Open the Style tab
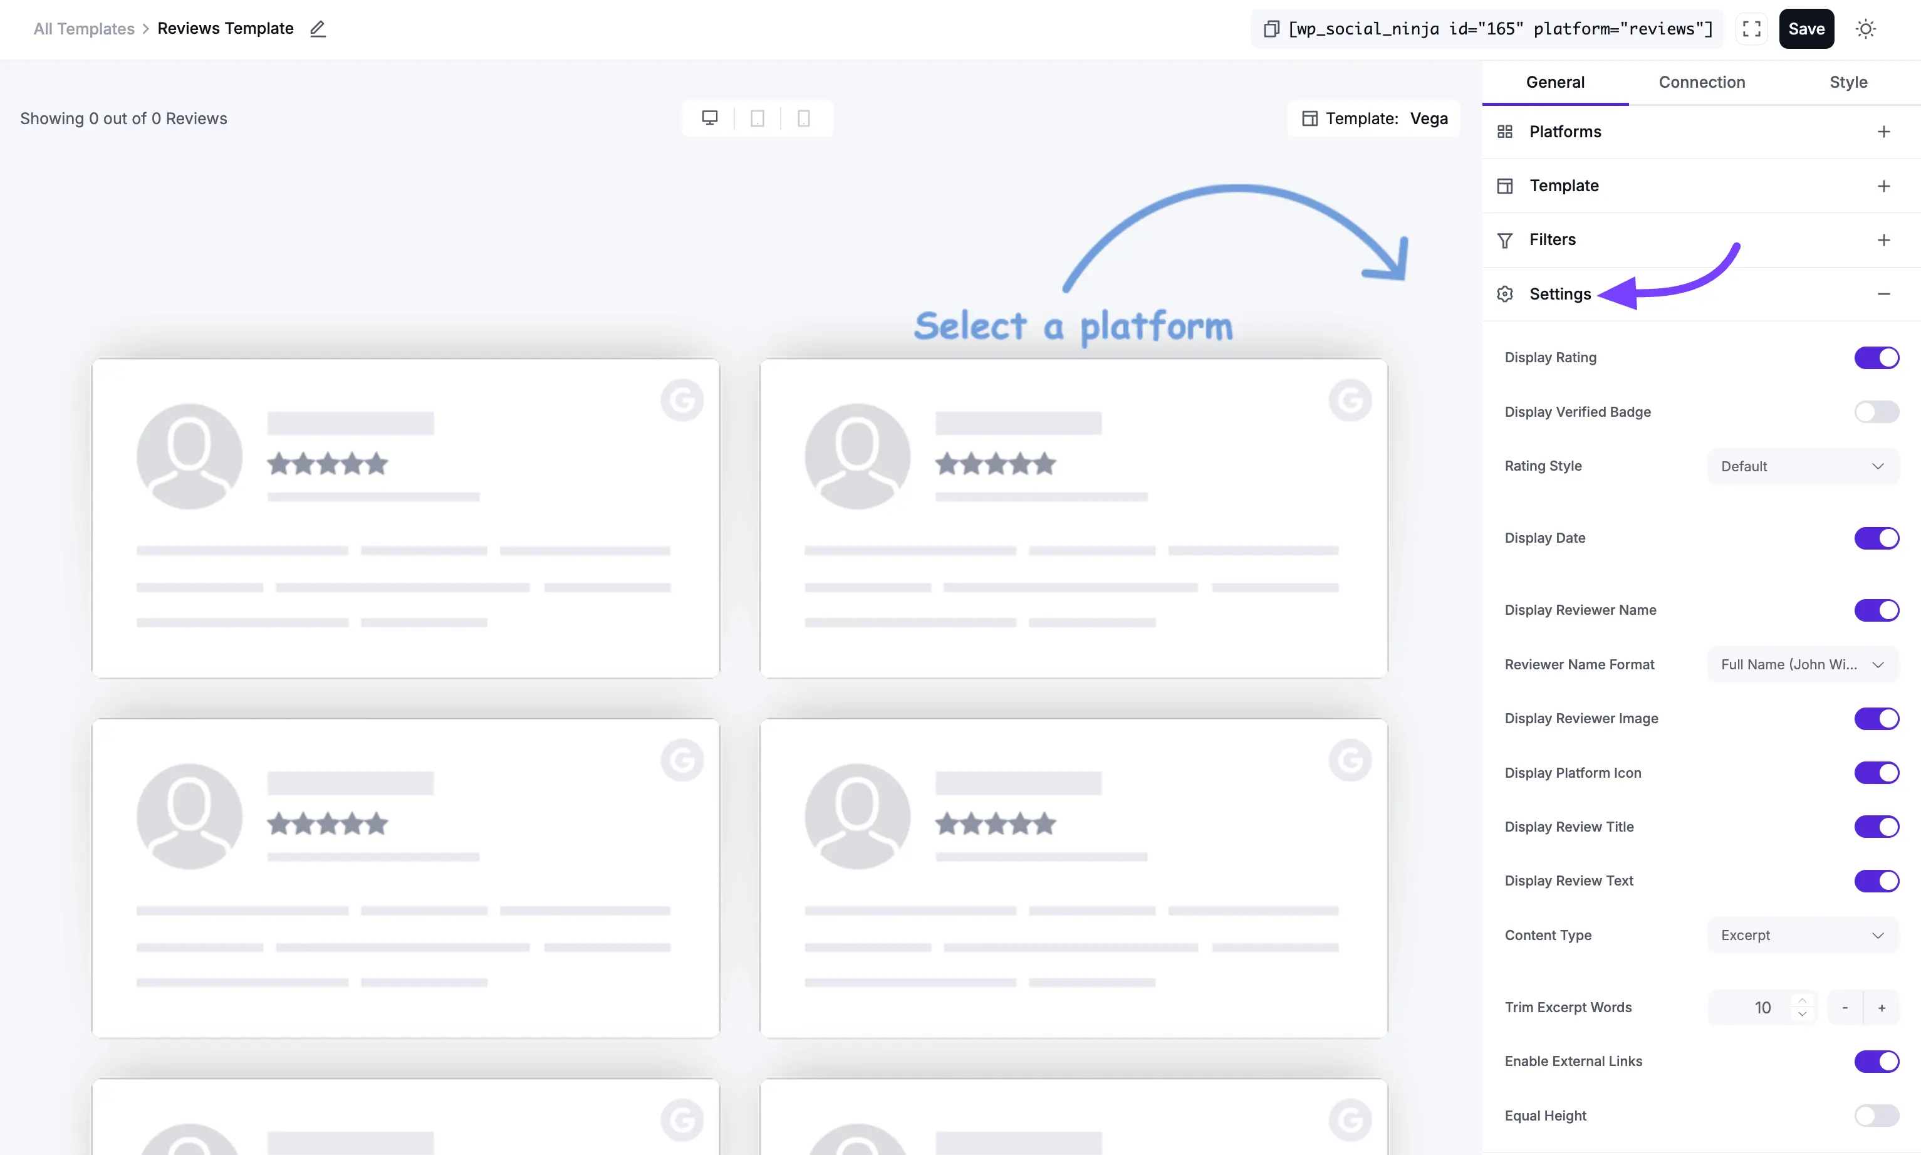The width and height of the screenshot is (1921, 1155). pos(1850,81)
